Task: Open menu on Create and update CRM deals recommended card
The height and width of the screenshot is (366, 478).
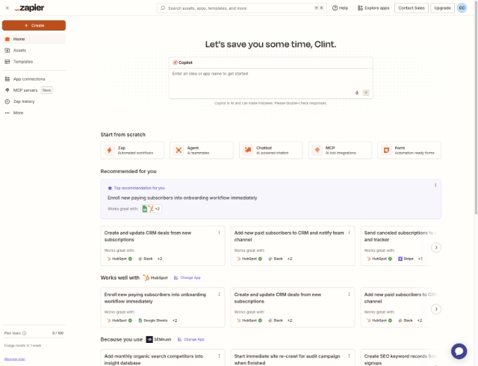Action: 219,233
